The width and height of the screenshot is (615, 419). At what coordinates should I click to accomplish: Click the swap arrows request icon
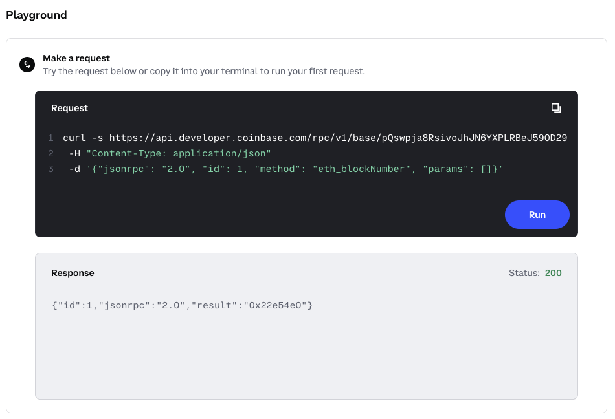click(x=27, y=65)
